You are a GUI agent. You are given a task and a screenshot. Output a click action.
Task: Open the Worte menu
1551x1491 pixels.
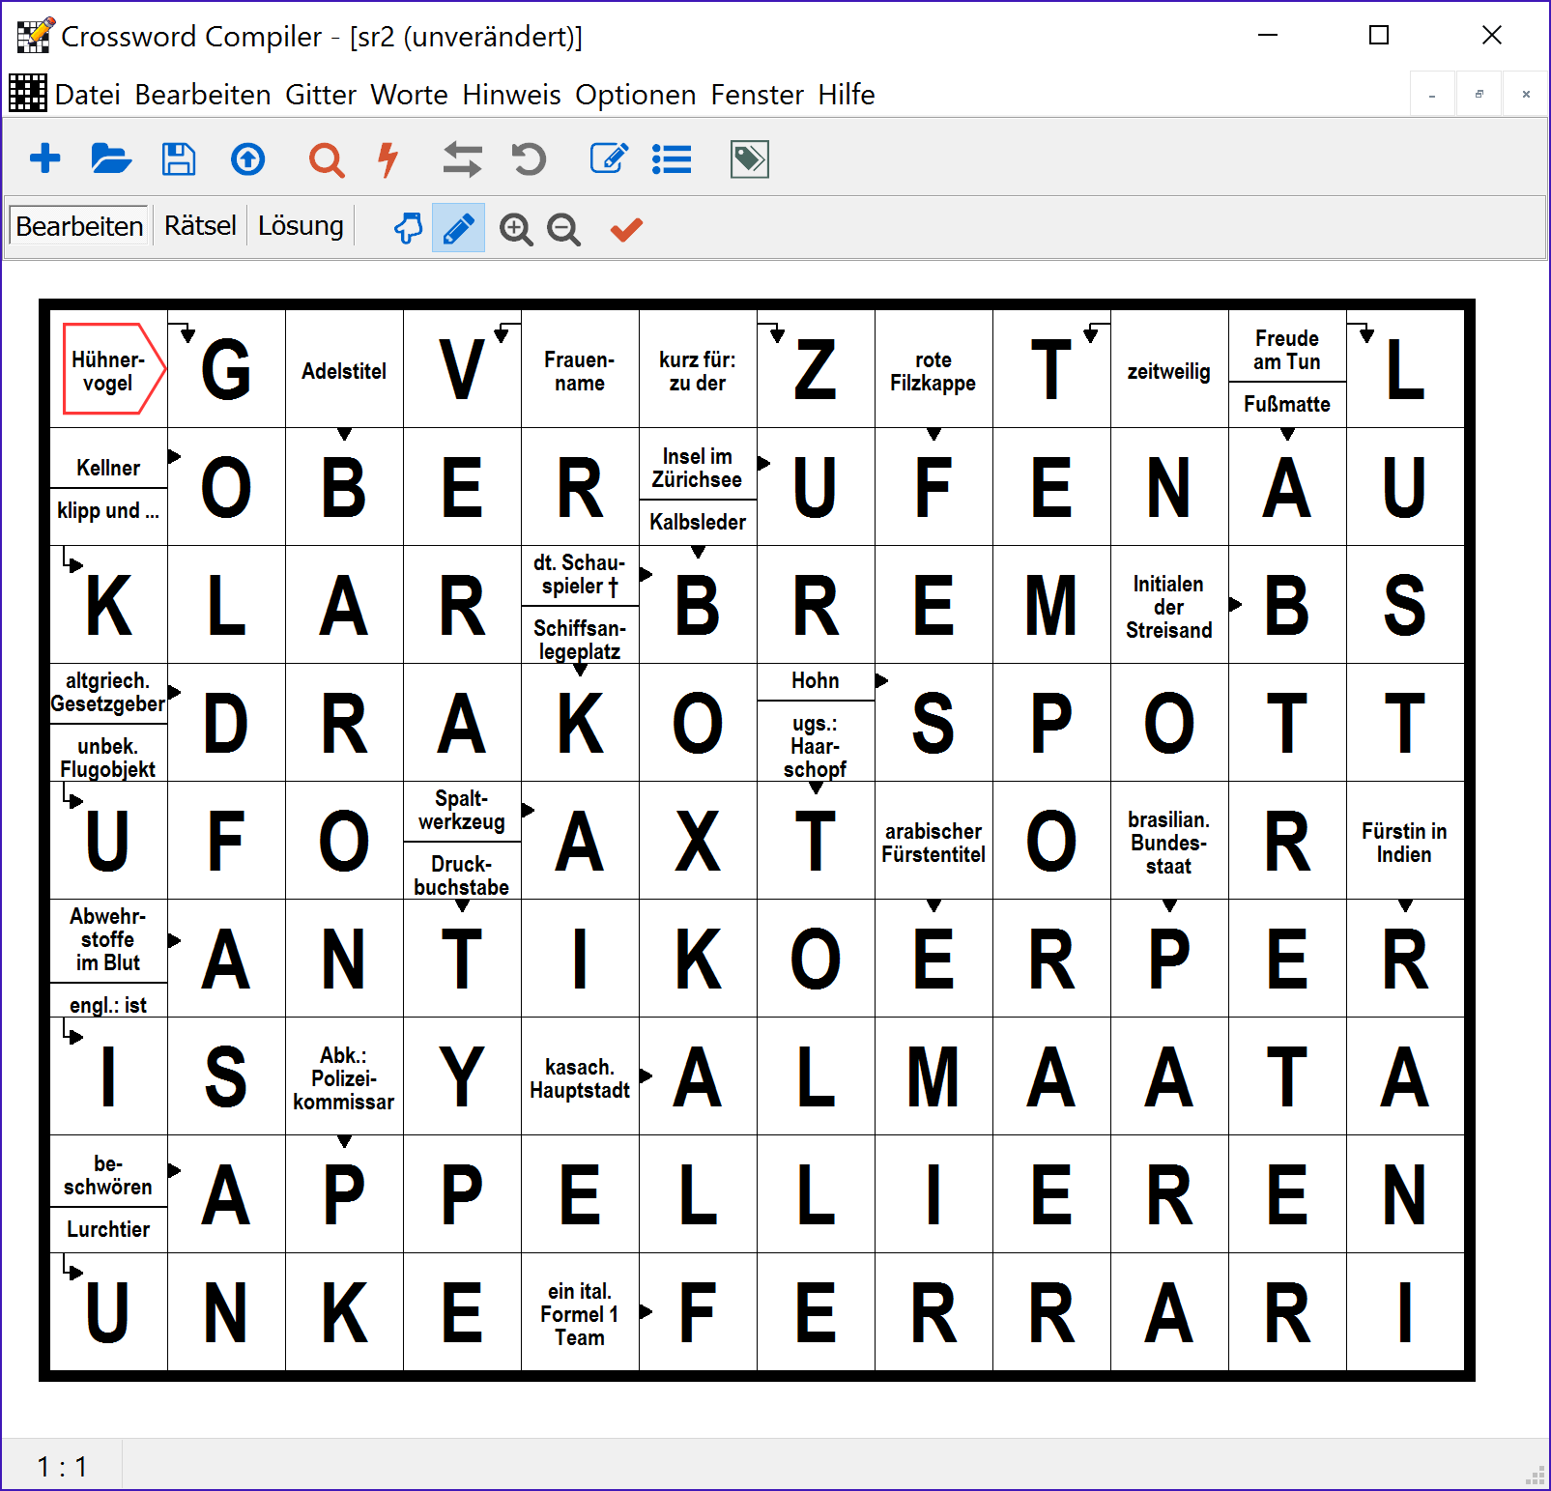pyautogui.click(x=409, y=94)
